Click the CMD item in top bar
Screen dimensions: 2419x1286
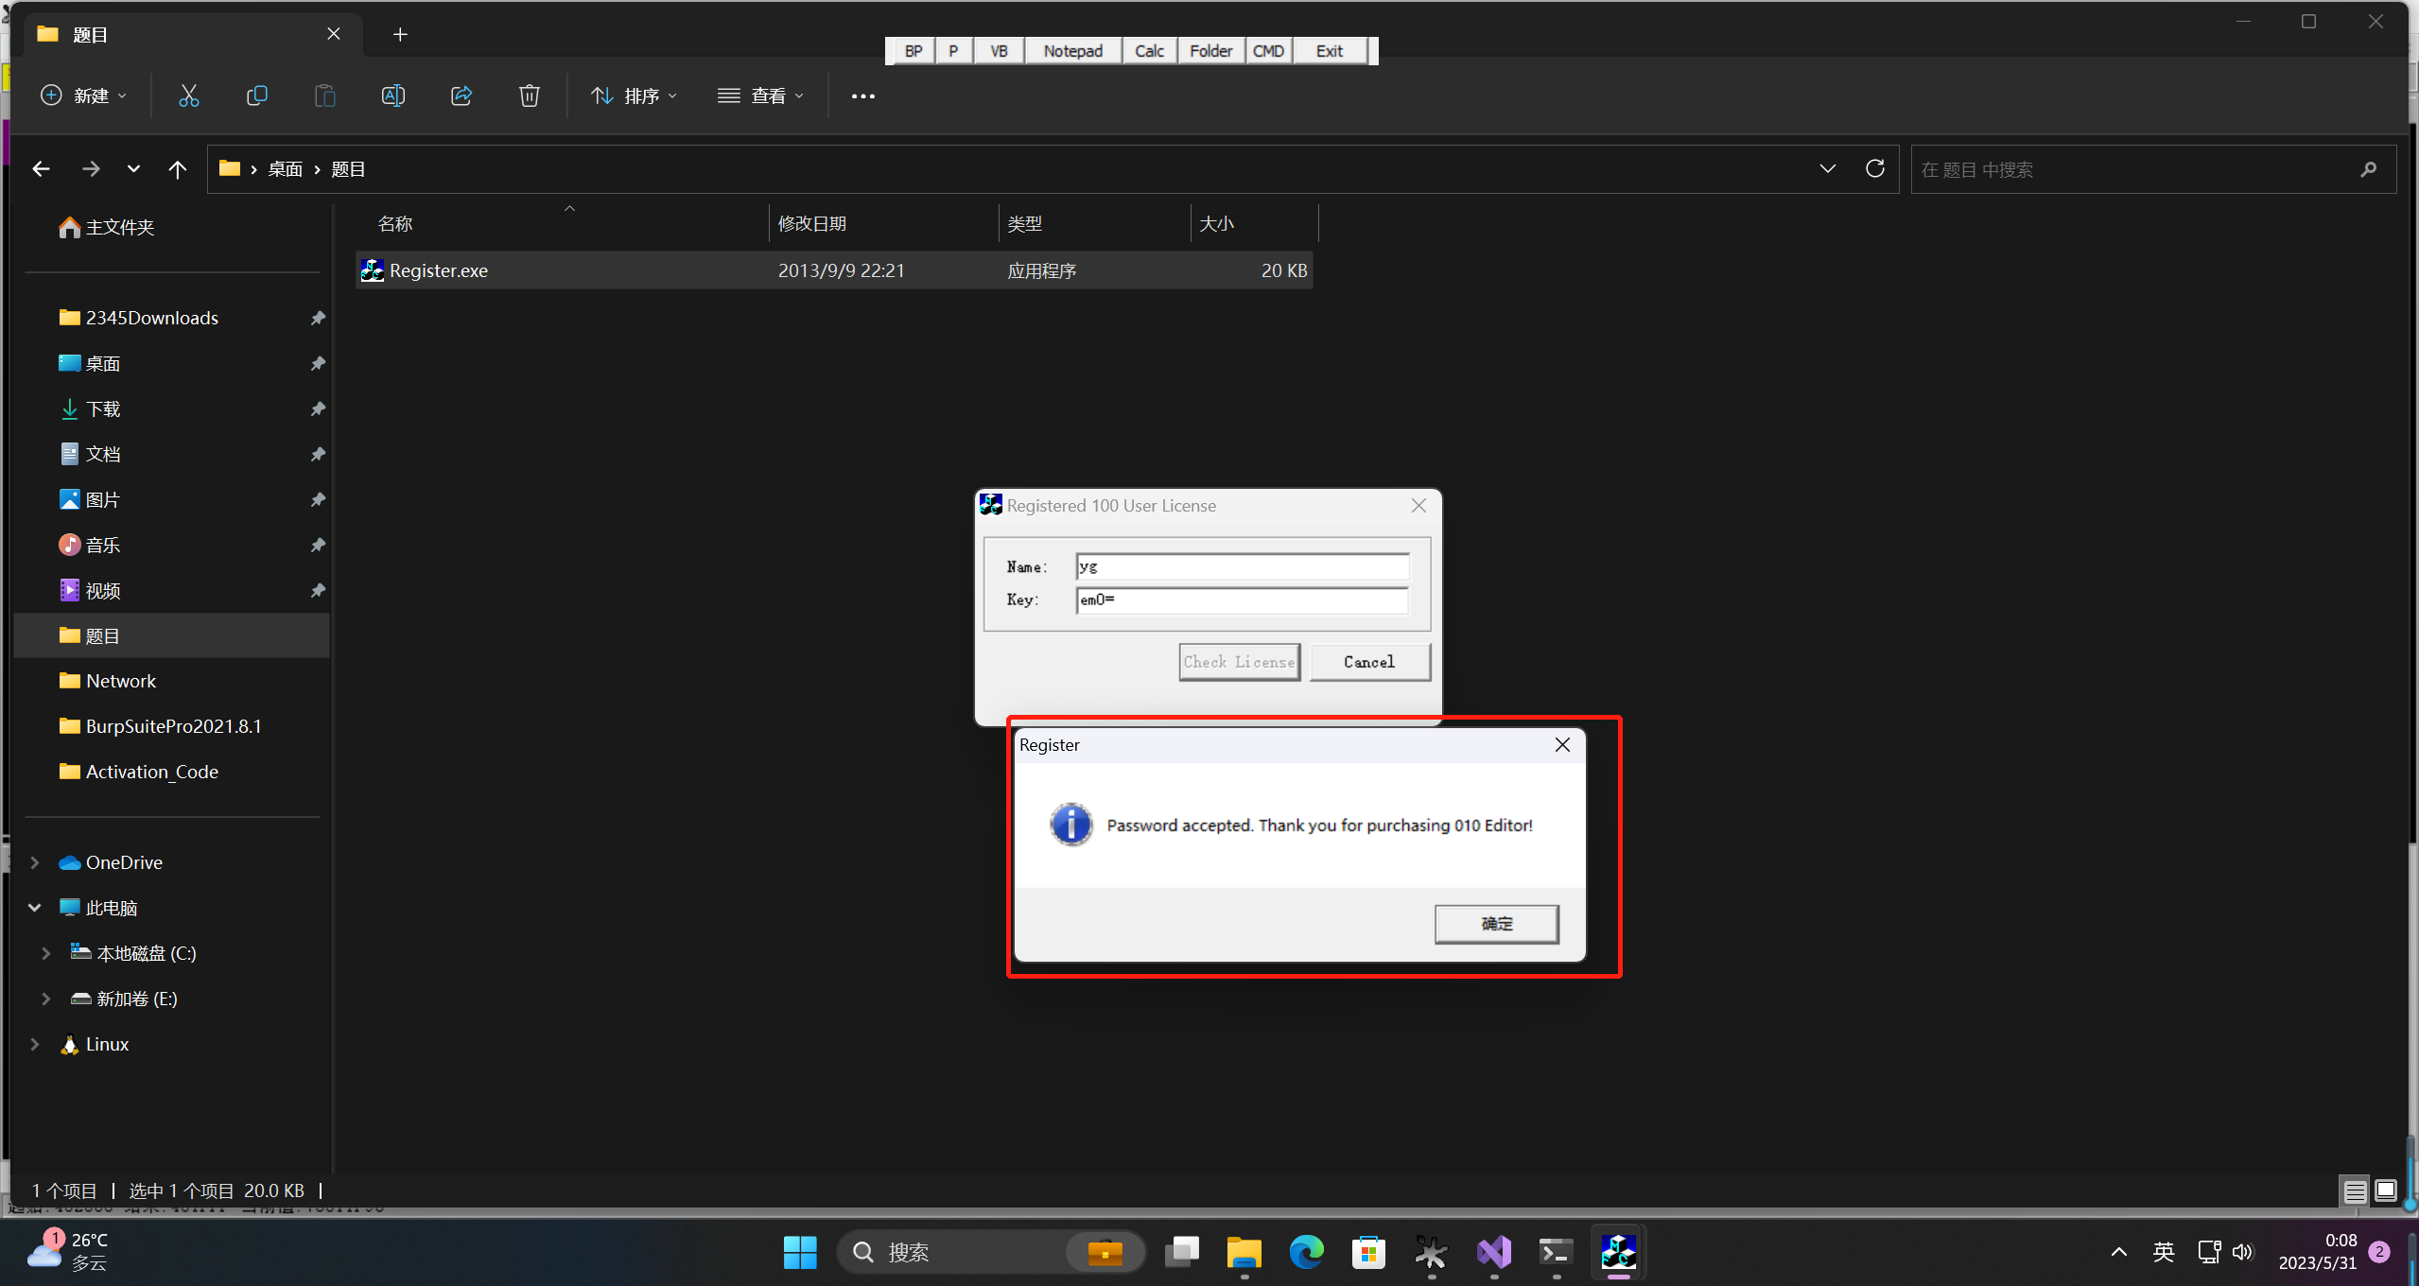point(1268,51)
